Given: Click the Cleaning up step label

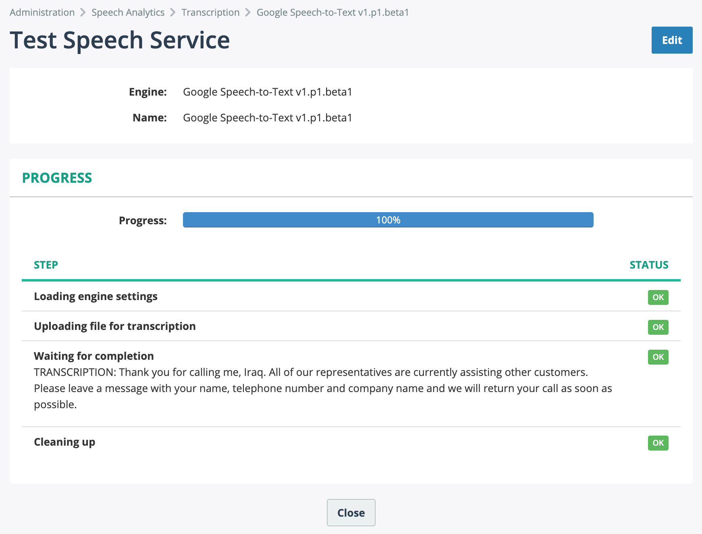Looking at the screenshot, I should pos(64,442).
